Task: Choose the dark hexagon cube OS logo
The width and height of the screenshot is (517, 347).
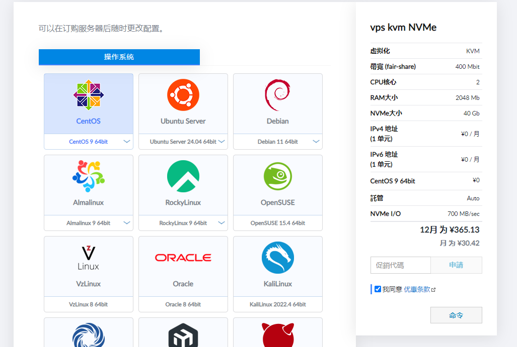Action: click(x=183, y=335)
